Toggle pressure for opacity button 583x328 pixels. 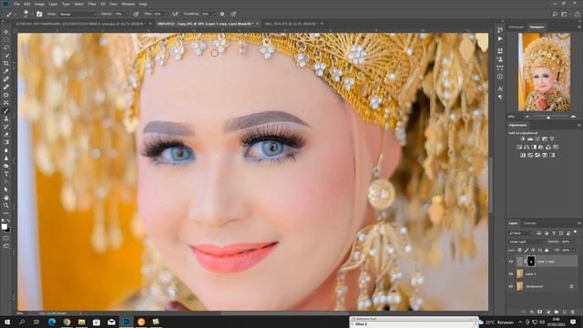pos(136,14)
